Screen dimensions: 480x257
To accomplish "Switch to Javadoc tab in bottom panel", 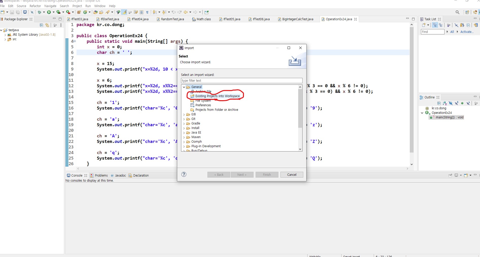I will (x=118, y=175).
